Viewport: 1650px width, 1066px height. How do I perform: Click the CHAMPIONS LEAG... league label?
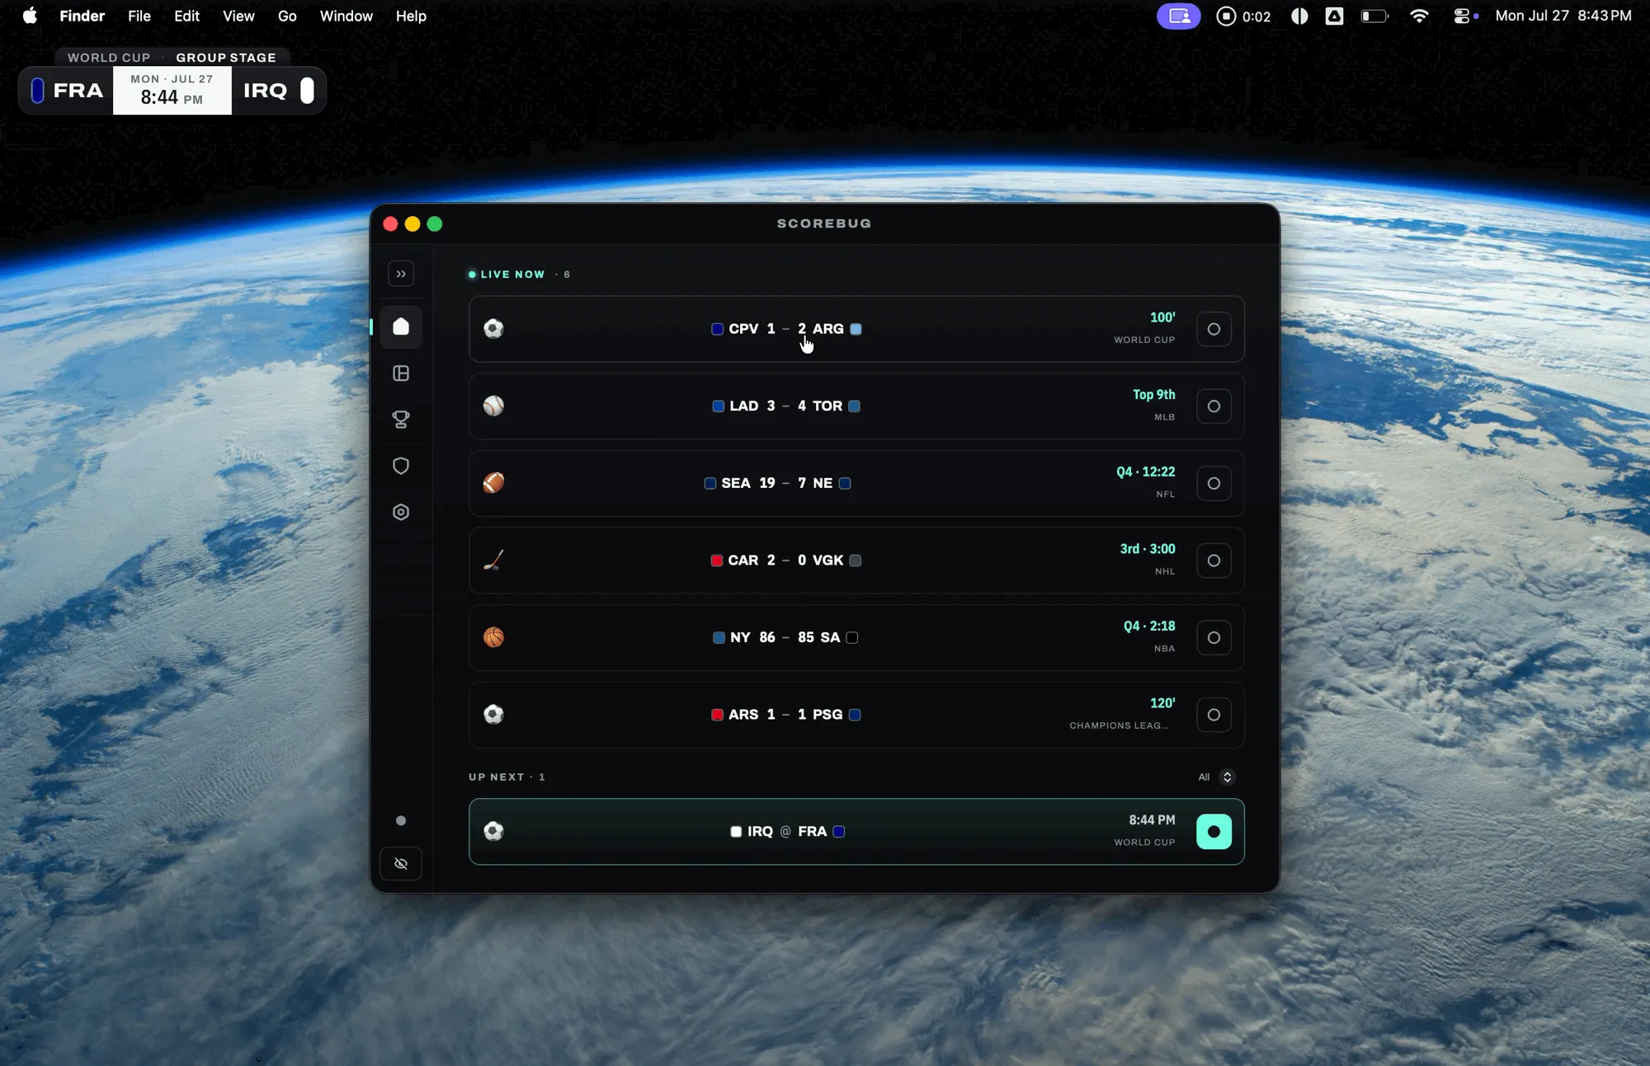(x=1119, y=726)
